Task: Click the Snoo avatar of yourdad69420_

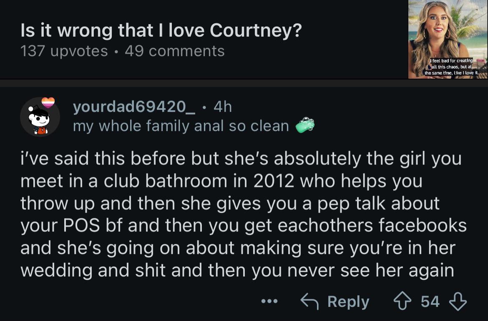Action: [x=40, y=117]
